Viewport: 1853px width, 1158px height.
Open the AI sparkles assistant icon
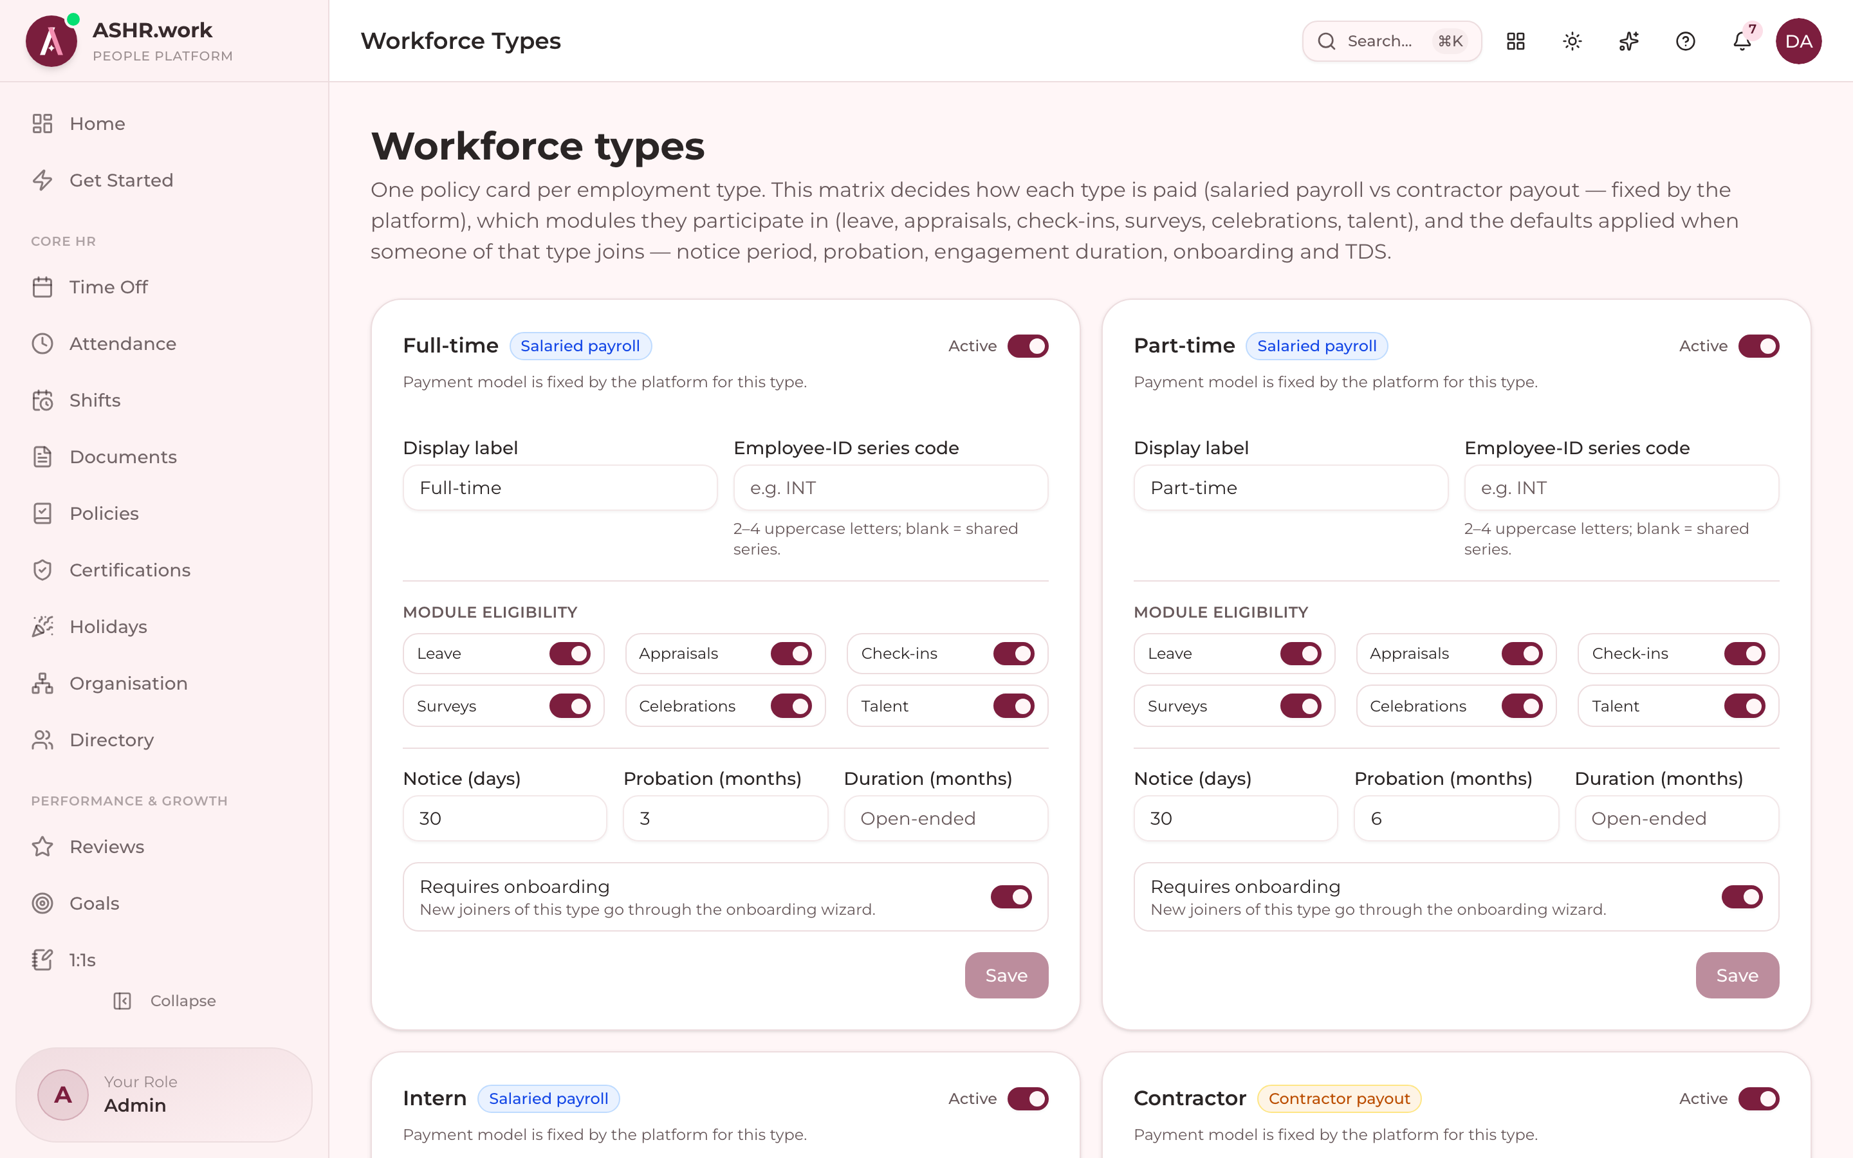pyautogui.click(x=1628, y=41)
